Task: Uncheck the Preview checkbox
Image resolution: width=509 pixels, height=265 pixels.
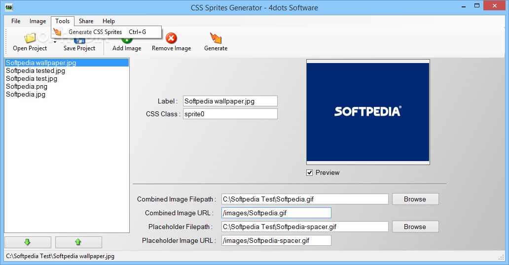Action: click(310, 172)
